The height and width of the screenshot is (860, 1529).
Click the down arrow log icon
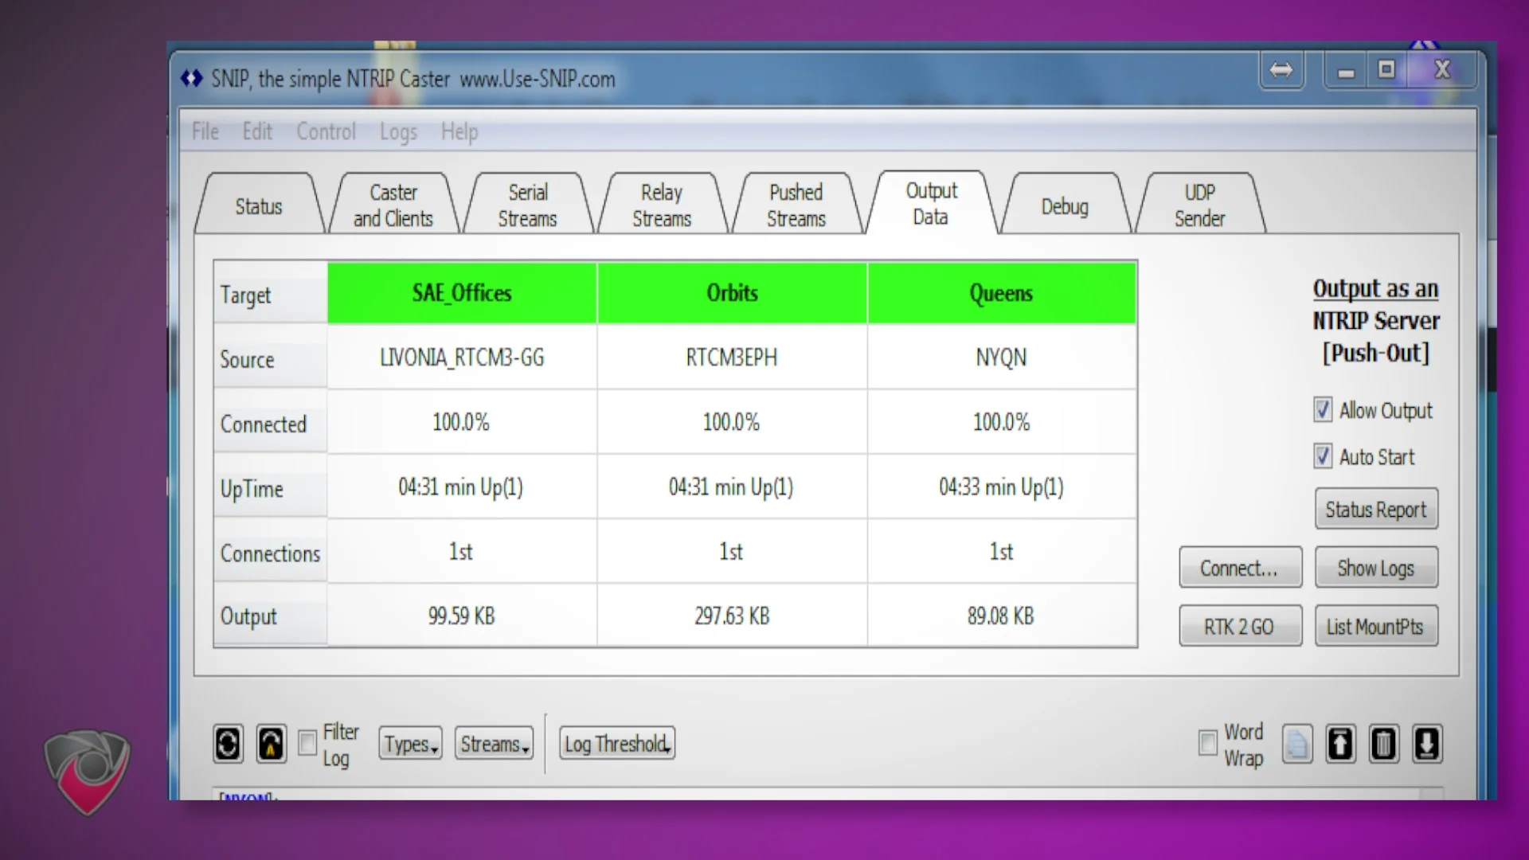coord(1427,745)
